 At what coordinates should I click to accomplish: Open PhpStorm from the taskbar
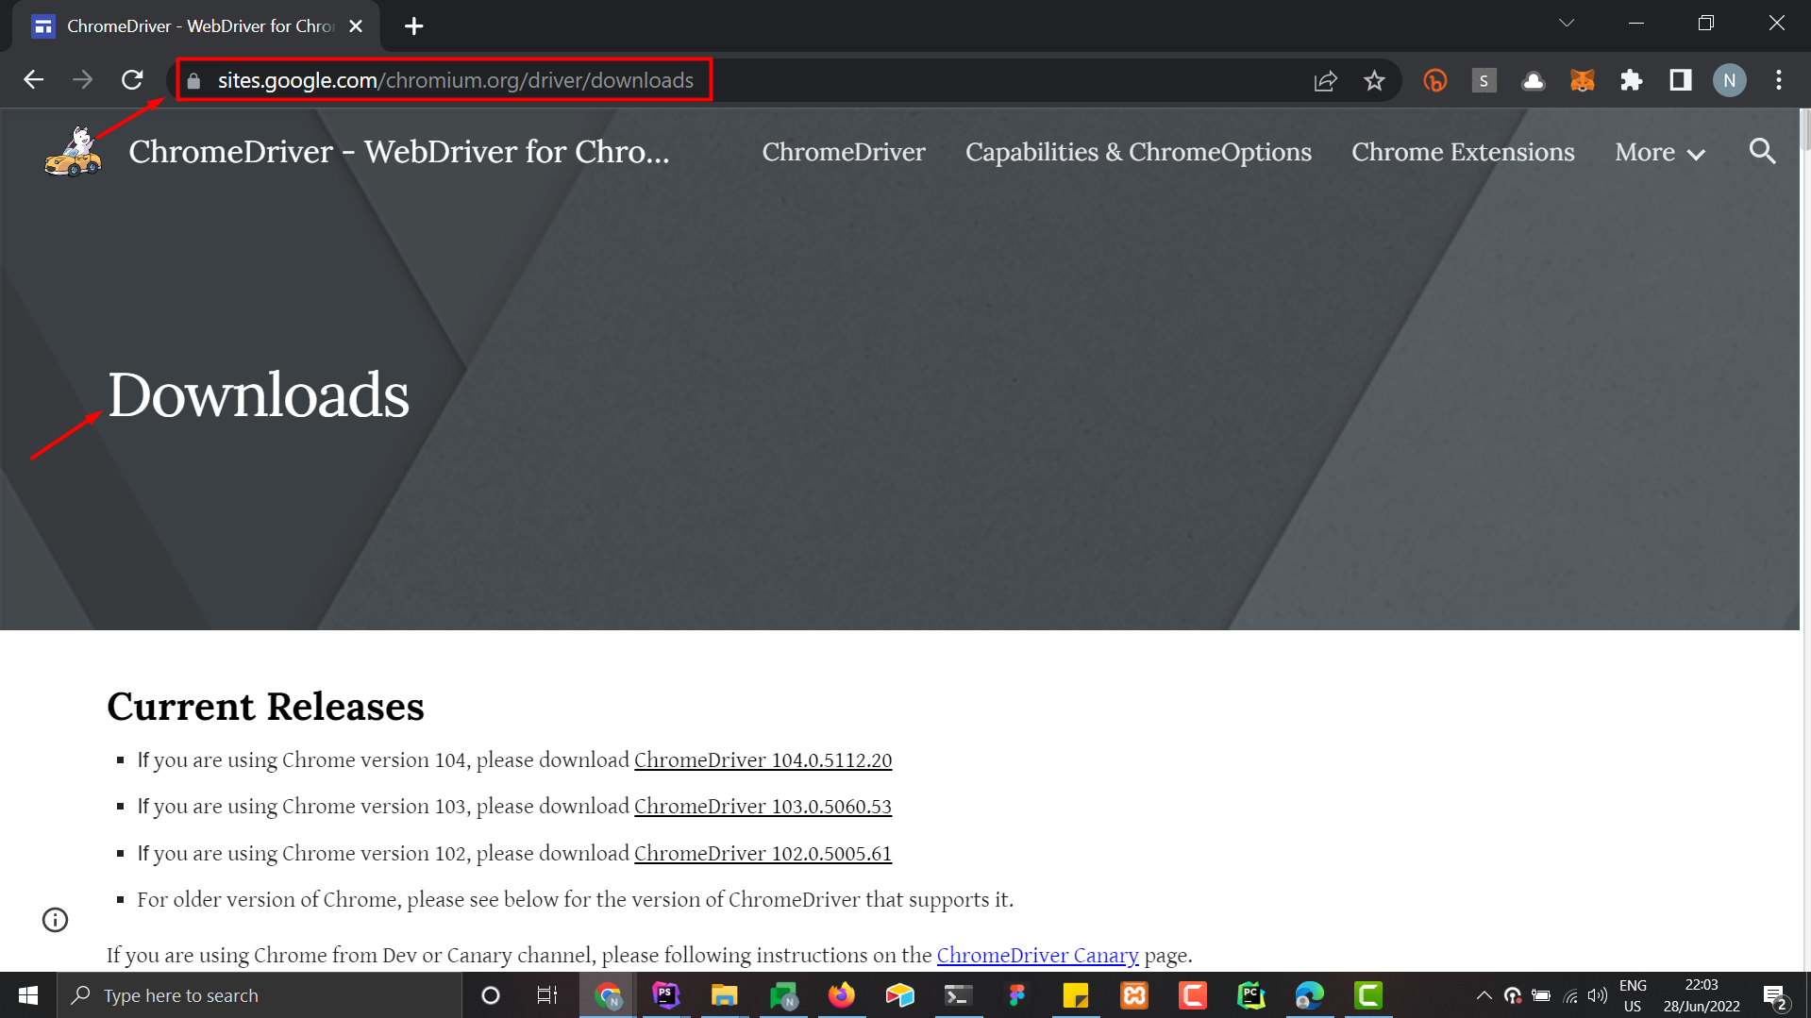click(666, 995)
